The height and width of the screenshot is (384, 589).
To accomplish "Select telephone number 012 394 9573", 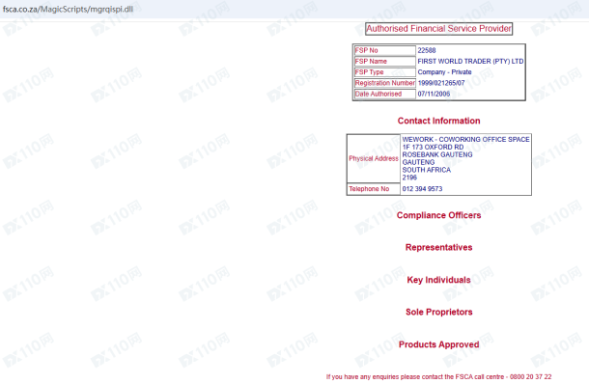I will click(422, 189).
